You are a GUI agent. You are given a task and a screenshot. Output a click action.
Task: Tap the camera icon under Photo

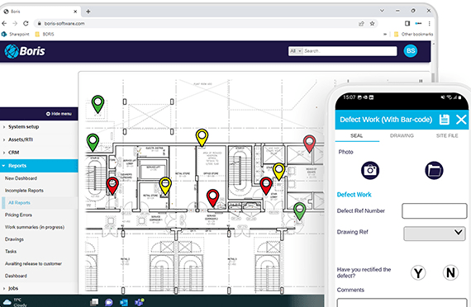point(370,170)
